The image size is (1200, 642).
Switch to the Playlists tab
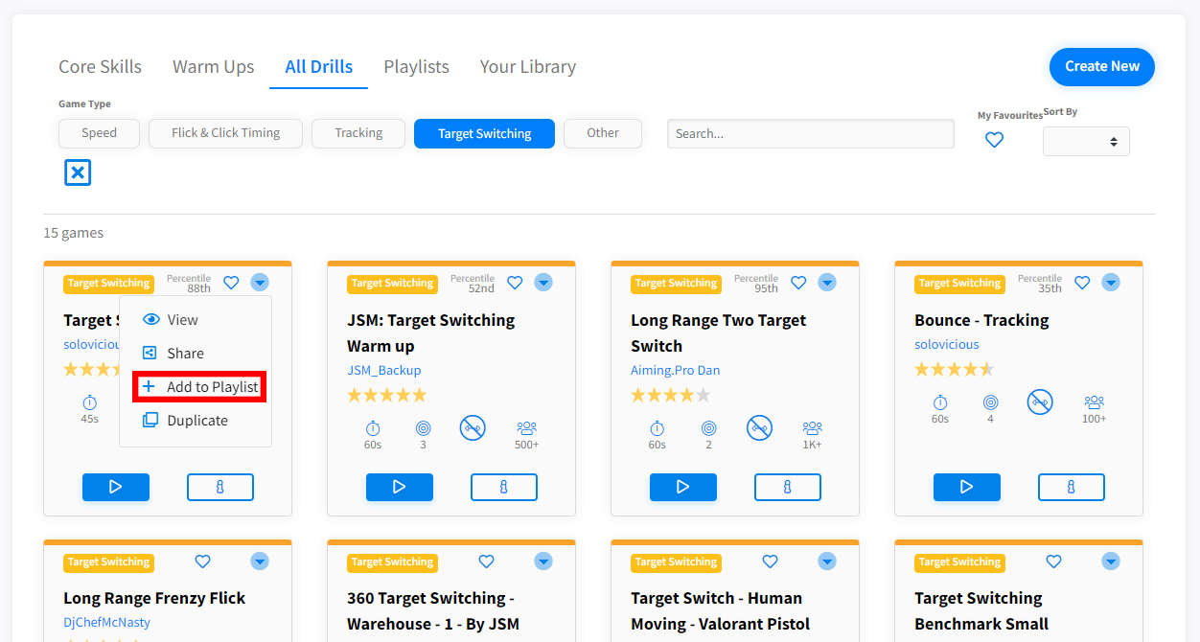coord(416,67)
